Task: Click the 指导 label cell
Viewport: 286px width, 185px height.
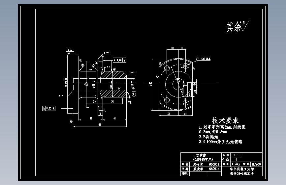Action: (x=185, y=169)
